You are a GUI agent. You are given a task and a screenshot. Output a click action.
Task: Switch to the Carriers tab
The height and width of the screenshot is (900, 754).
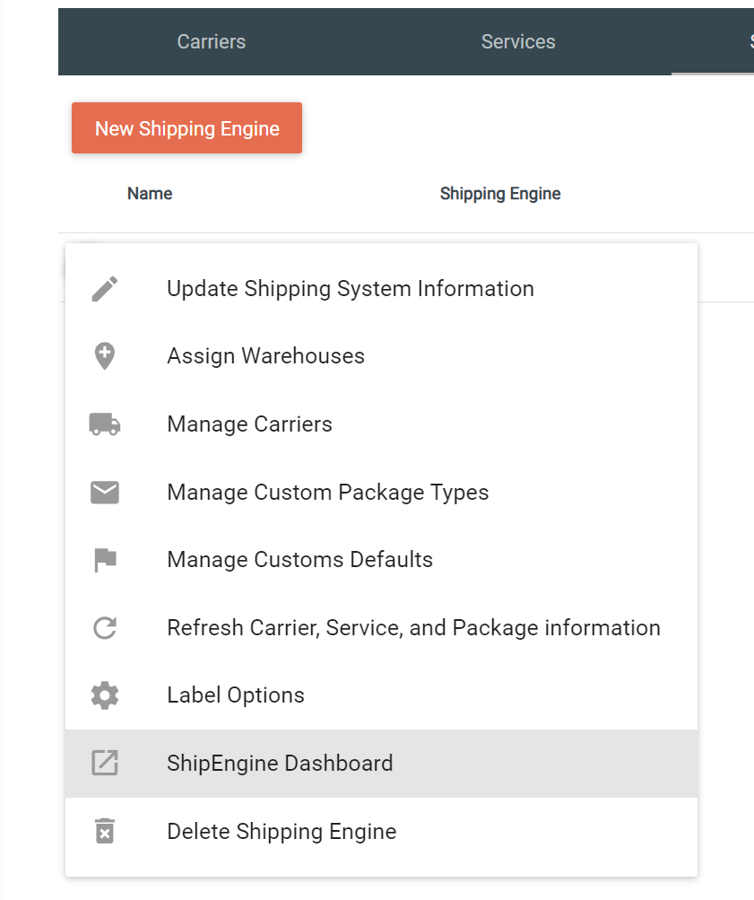[211, 41]
